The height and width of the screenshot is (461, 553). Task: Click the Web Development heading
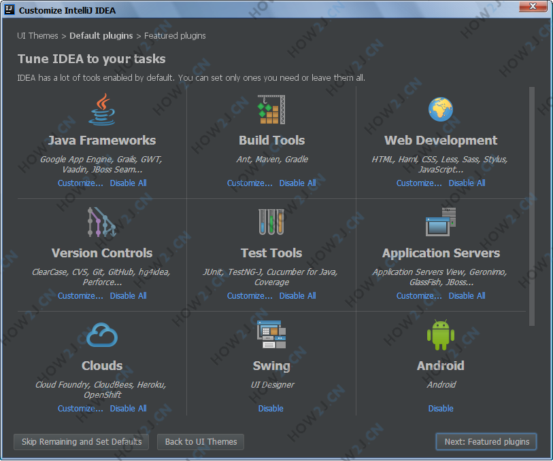441,141
